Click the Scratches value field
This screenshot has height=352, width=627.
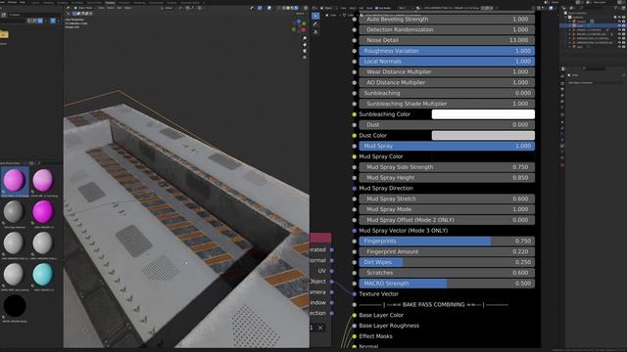(447, 273)
